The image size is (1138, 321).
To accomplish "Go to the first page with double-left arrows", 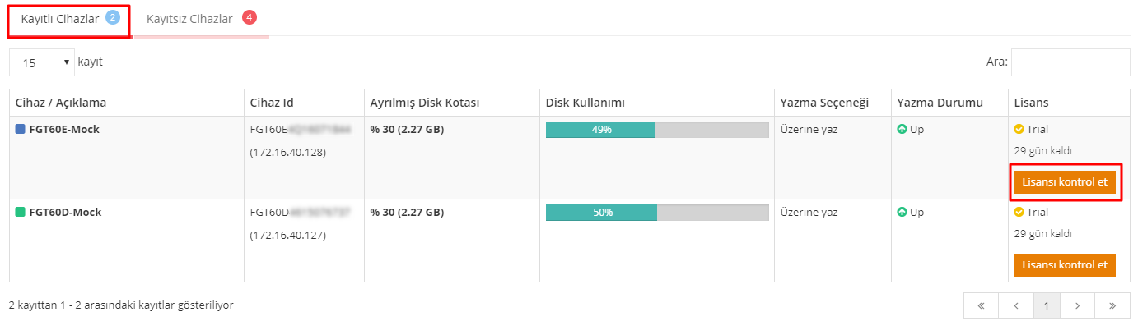I will 981,305.
